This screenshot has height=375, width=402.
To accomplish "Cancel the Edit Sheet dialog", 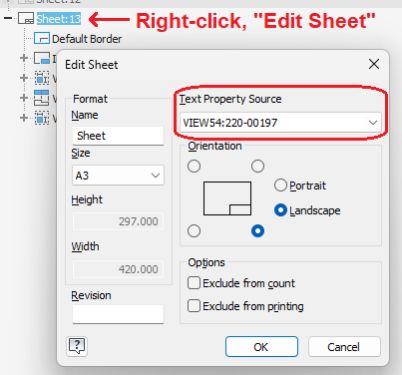I will click(344, 347).
